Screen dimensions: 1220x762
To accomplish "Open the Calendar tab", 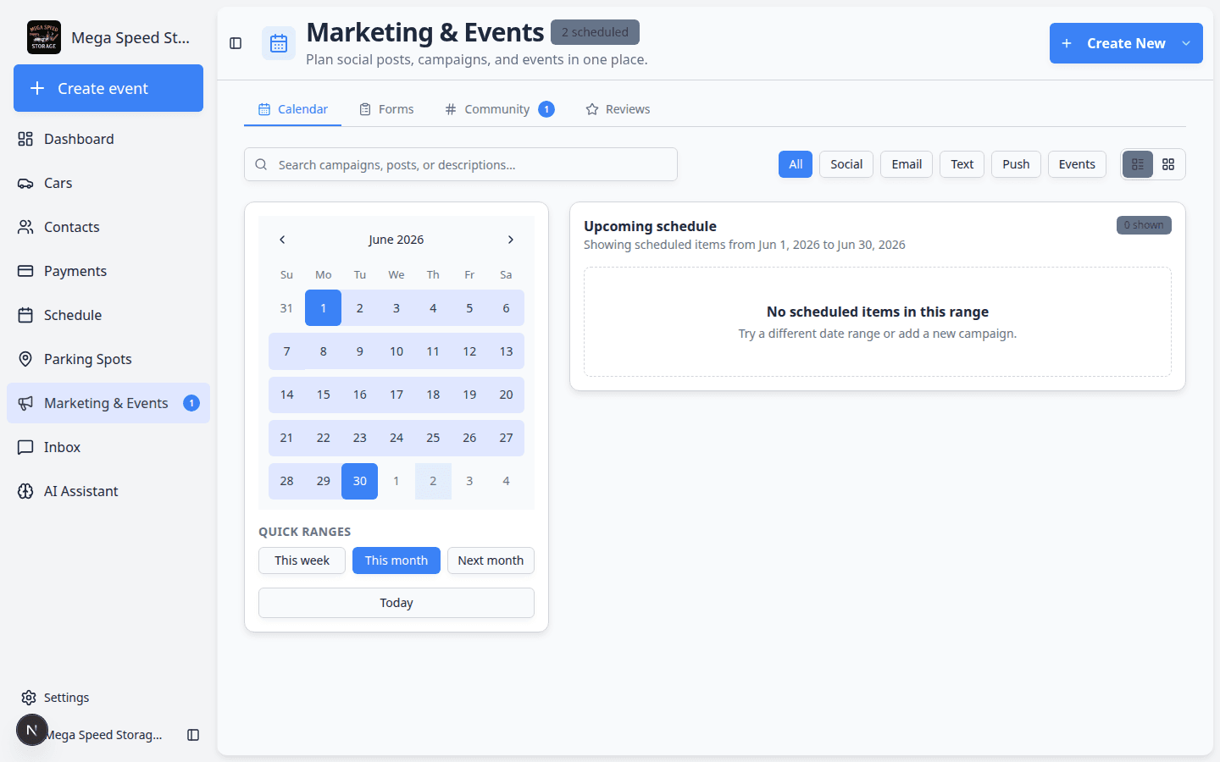I will point(292,109).
